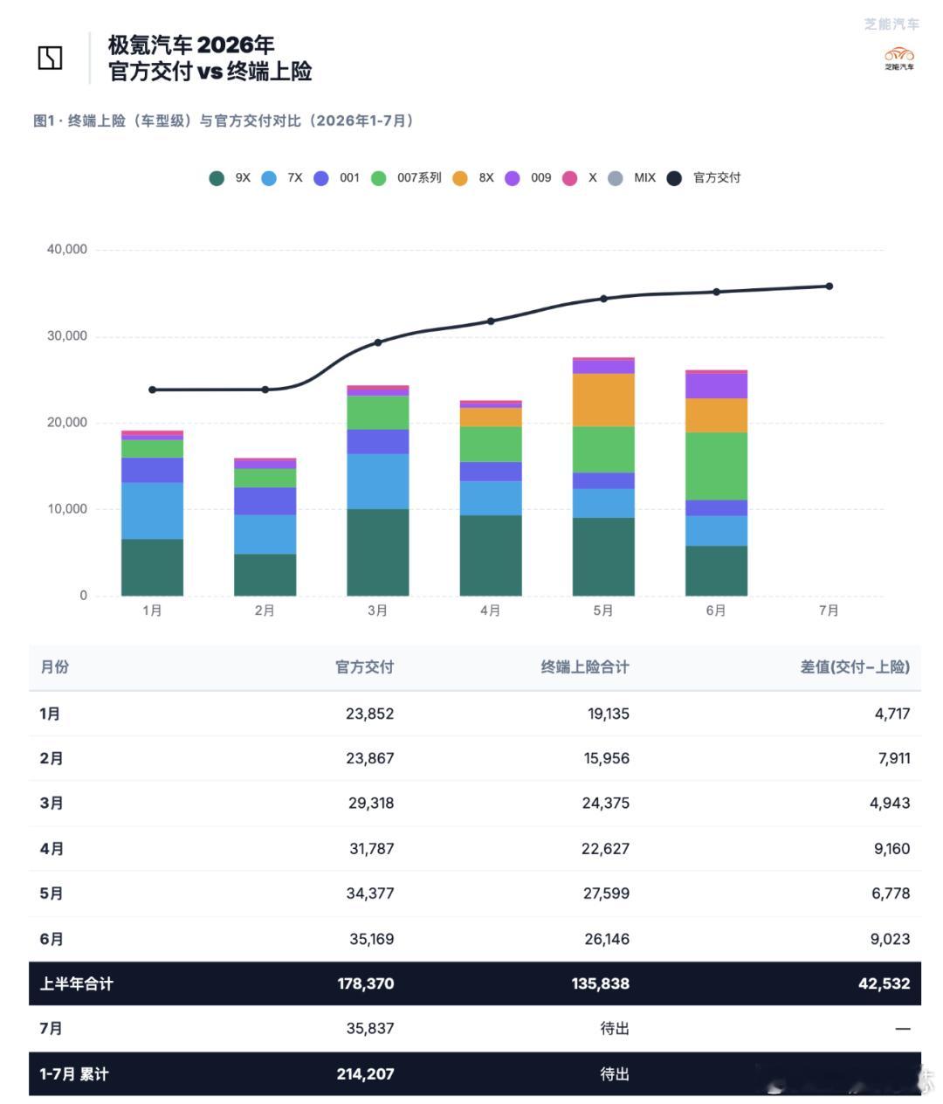943x1104 pixels.
Task: Click the 35,837 value in the 7月 row
Action: [370, 1029]
